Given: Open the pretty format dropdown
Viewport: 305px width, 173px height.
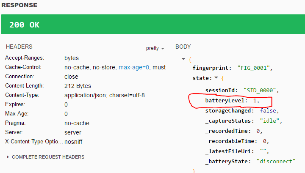Looking at the screenshot, I should [155, 48].
